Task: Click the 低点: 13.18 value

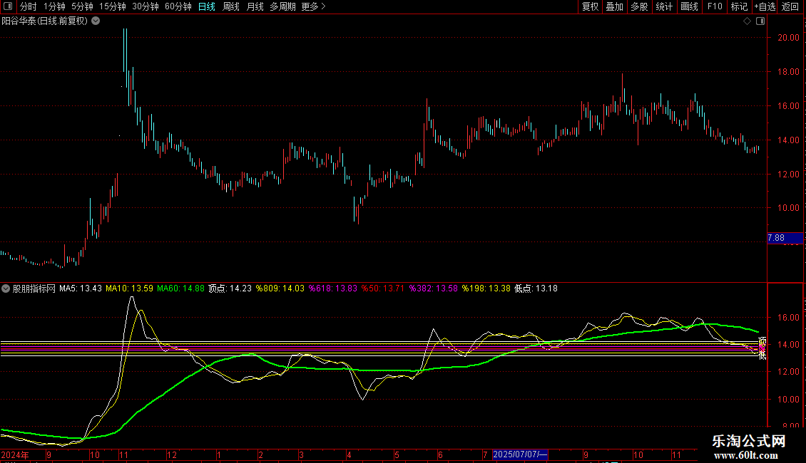Action: [x=536, y=288]
